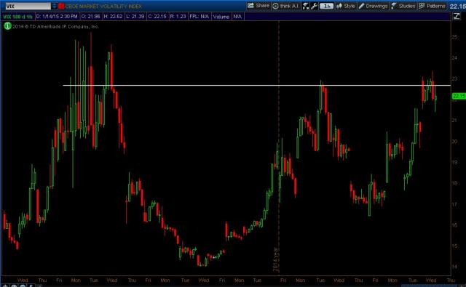Click the green 22.15 price bubble on axis
Screen dimensions: 466x287
point(459,96)
